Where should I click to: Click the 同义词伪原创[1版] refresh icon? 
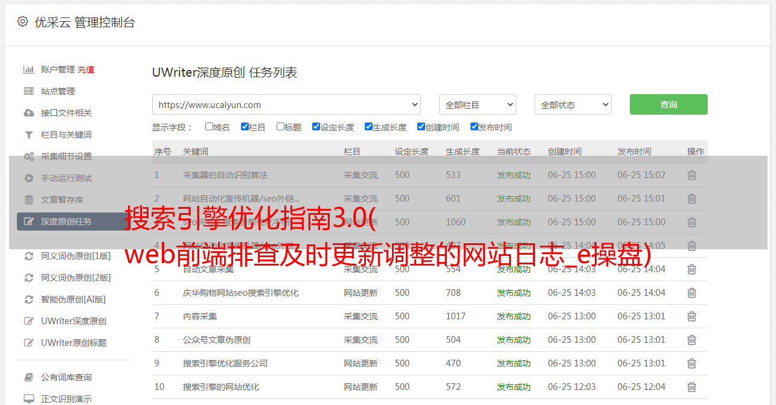(28, 256)
